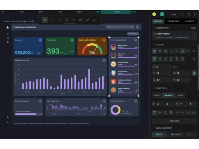
Task: Open the Leaderboard component three-dot menu
Action: coord(195,35)
